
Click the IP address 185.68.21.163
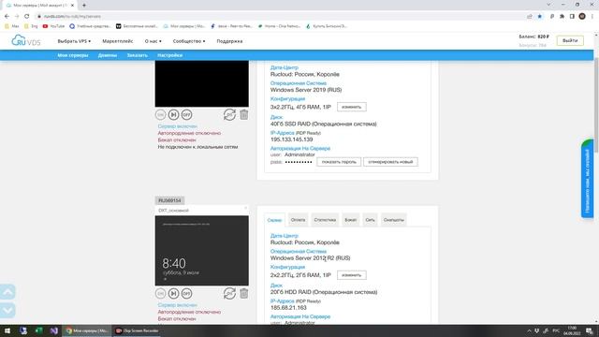[288, 308]
